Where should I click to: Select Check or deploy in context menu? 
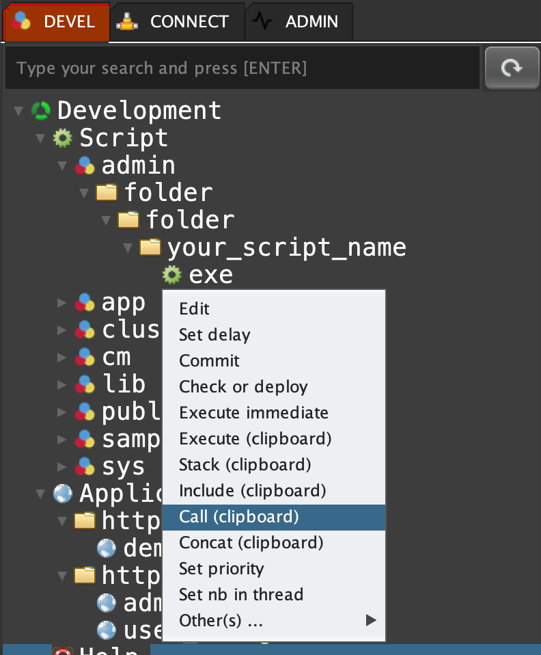pos(243,387)
